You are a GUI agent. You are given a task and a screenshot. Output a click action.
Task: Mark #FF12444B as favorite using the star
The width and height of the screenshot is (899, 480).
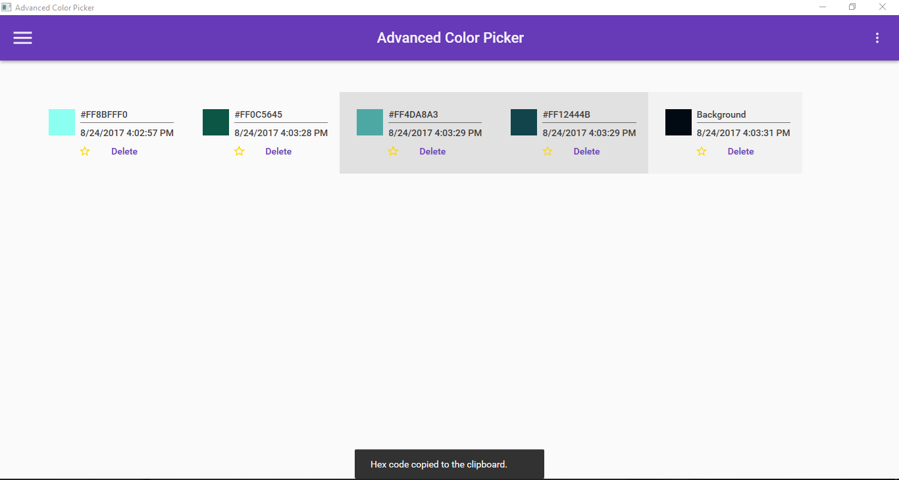547,151
